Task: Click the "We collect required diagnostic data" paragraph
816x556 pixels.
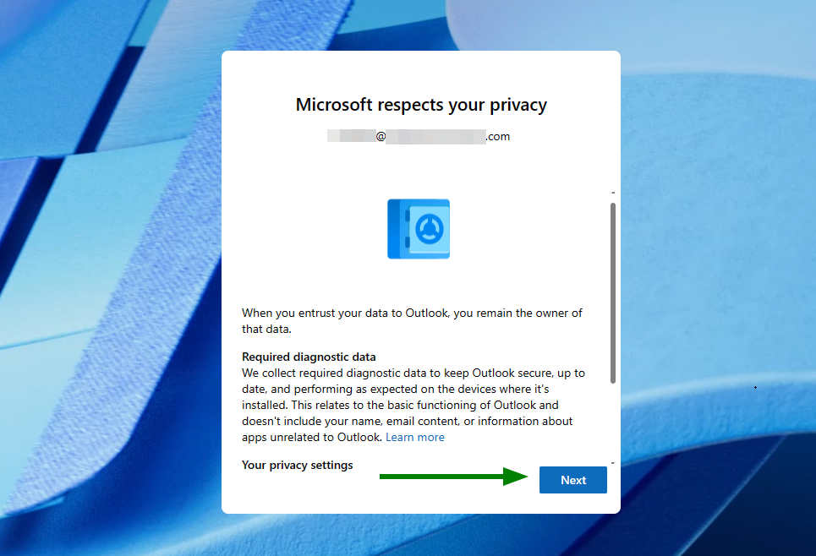Action: (413, 397)
